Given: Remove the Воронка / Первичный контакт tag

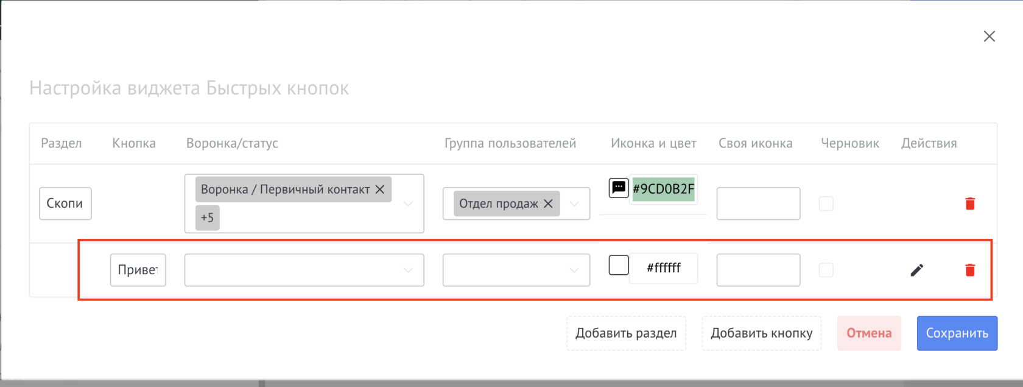Looking at the screenshot, I should (380, 190).
